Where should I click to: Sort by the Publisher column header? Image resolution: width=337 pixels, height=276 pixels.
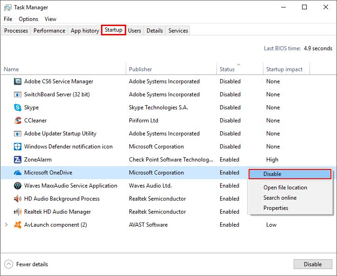[x=171, y=69]
